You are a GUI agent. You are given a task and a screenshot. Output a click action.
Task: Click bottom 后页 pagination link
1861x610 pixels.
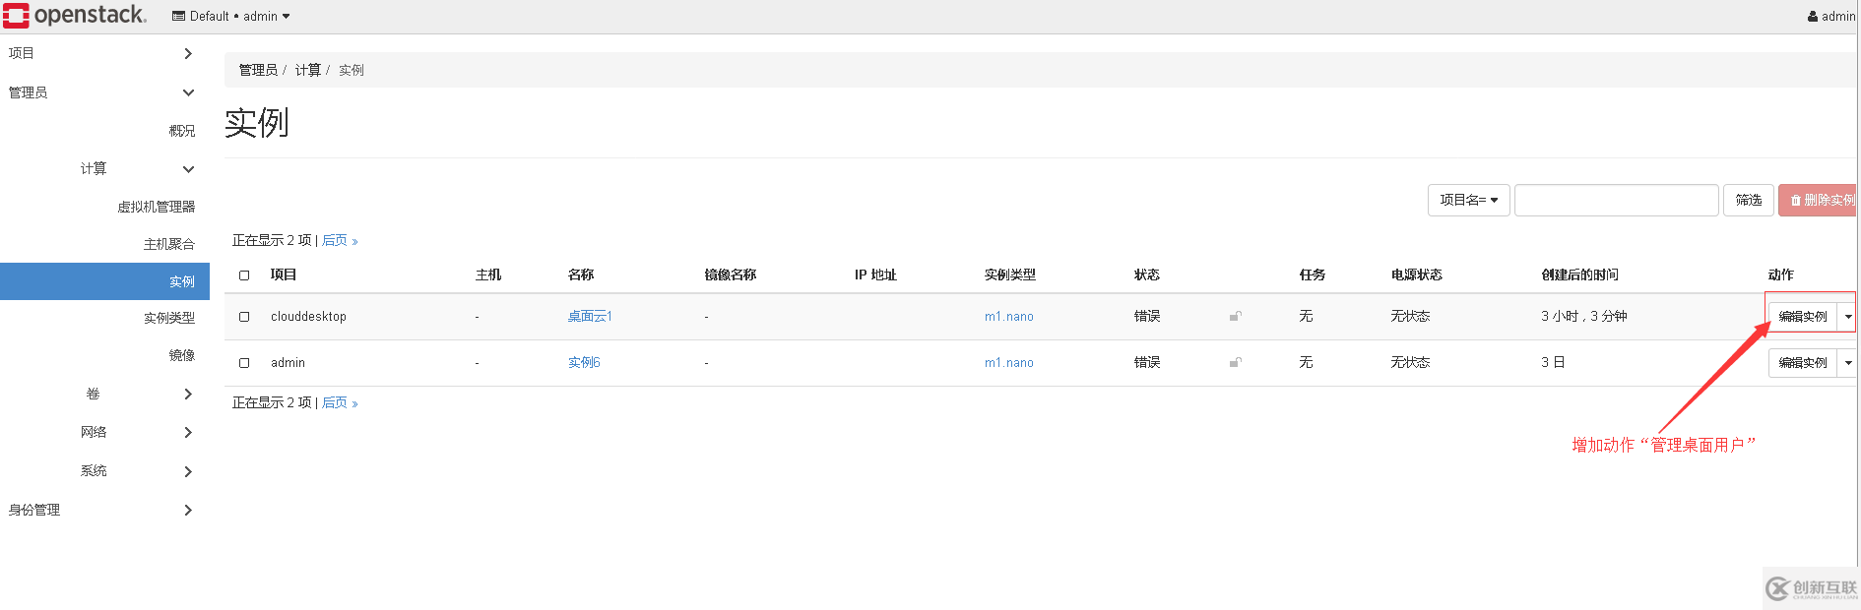[x=340, y=403]
